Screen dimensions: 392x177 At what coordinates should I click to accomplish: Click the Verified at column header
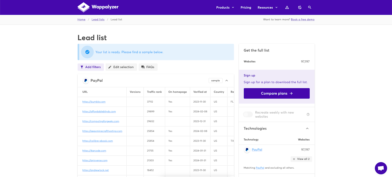pyautogui.click(x=200, y=92)
